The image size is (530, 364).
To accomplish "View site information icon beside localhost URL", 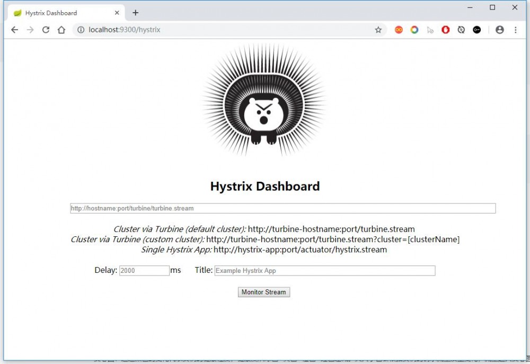I will point(81,30).
